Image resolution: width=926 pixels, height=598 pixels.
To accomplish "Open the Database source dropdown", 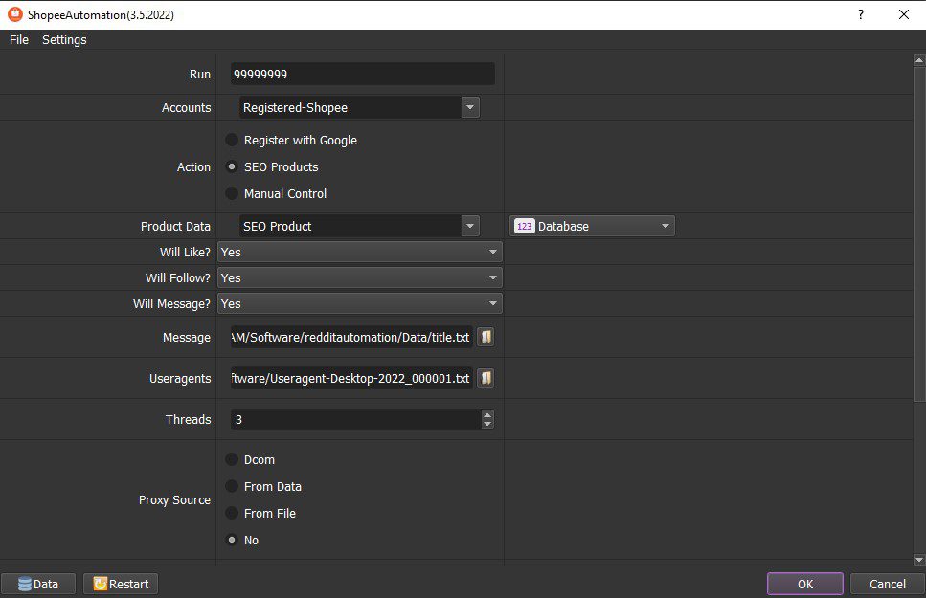I will [x=592, y=226].
